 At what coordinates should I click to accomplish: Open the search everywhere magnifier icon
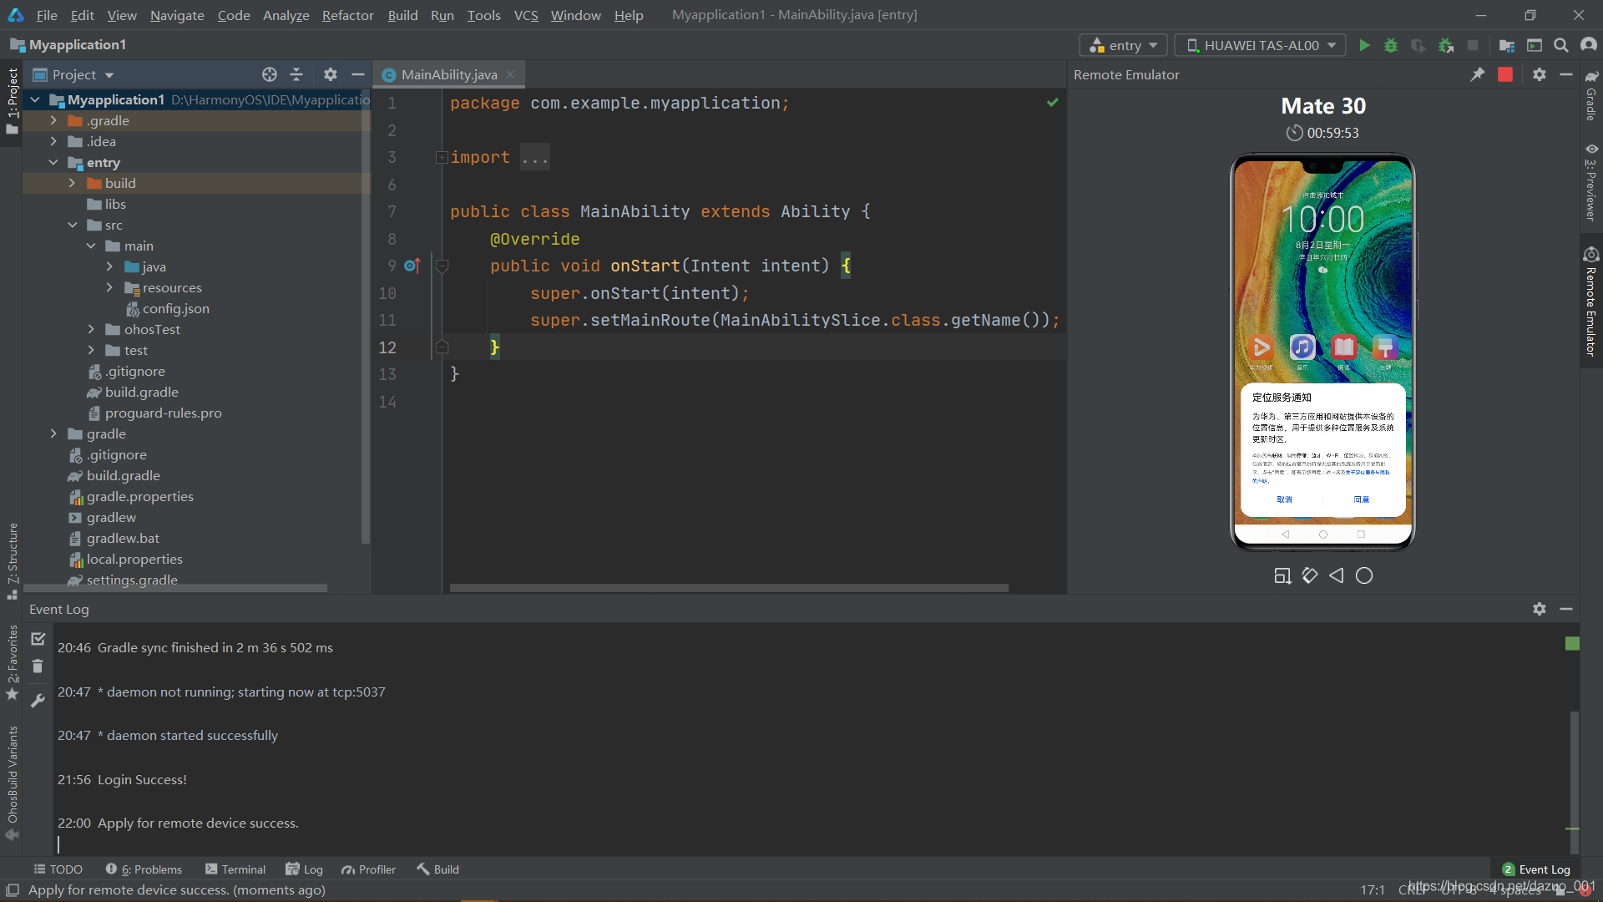[1560, 45]
